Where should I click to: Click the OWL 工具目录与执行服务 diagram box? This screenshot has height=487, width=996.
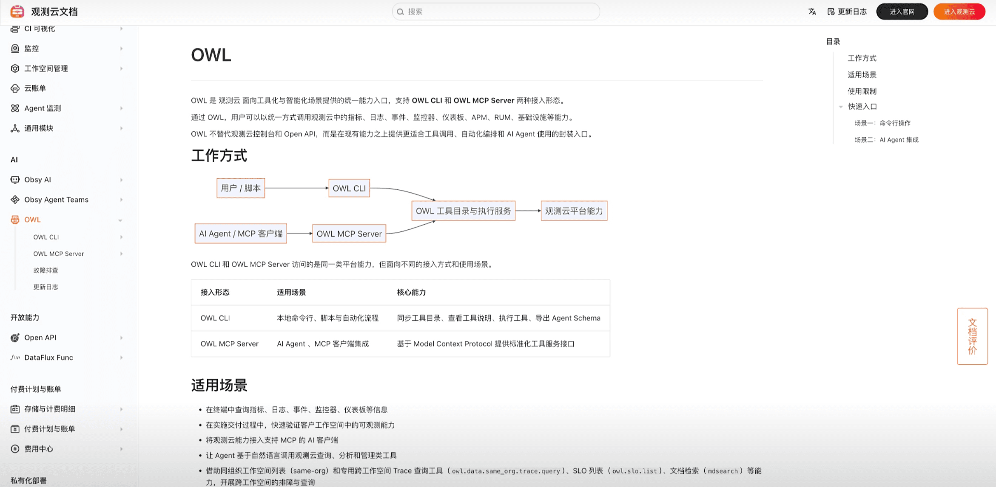[463, 211]
